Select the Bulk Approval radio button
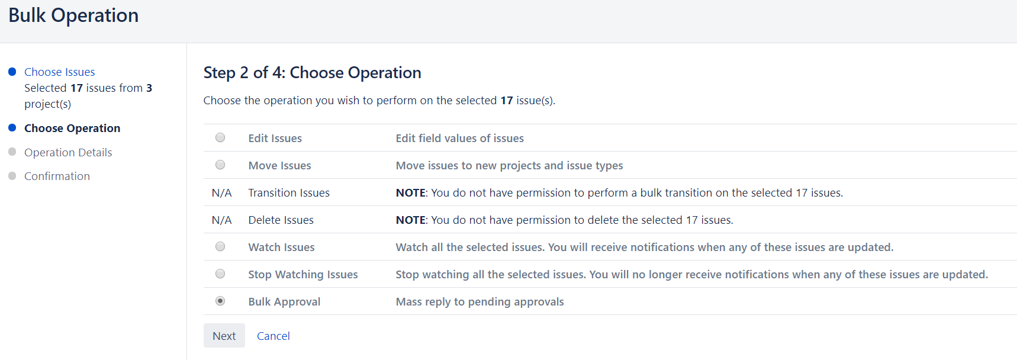The image size is (1017, 360). (220, 301)
